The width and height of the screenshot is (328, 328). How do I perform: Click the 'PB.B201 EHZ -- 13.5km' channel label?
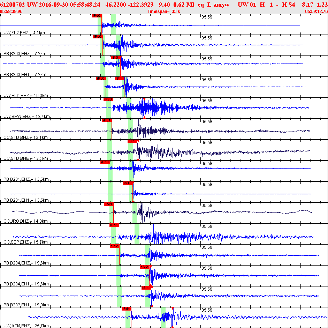tap(26, 179)
